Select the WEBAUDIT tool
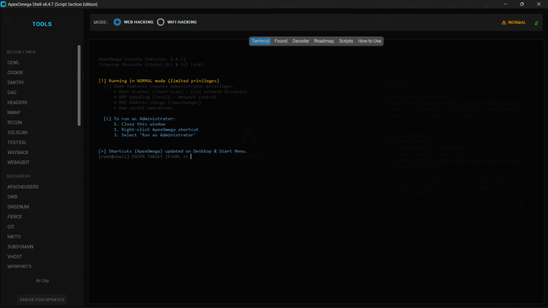548x308 pixels. (x=18, y=163)
